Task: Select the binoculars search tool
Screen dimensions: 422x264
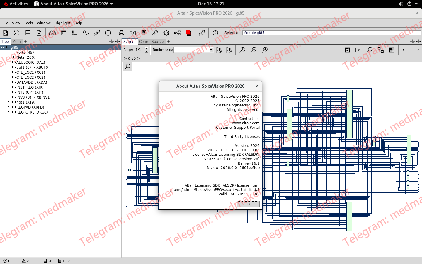Action: point(53,33)
